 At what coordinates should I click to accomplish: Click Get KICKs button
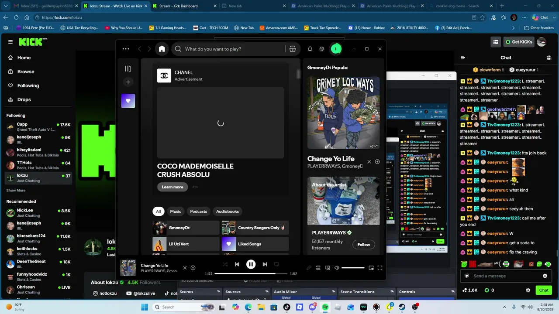519,42
